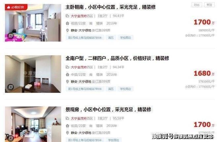Open the first listing bedroom photo
This screenshot has width=218, height=142.
(33, 23)
